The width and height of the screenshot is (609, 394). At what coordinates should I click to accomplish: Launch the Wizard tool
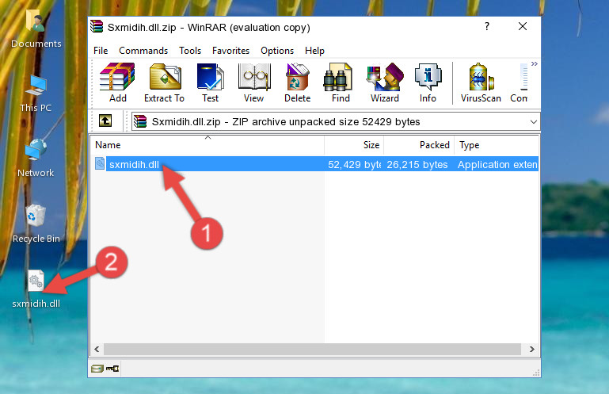tap(385, 82)
